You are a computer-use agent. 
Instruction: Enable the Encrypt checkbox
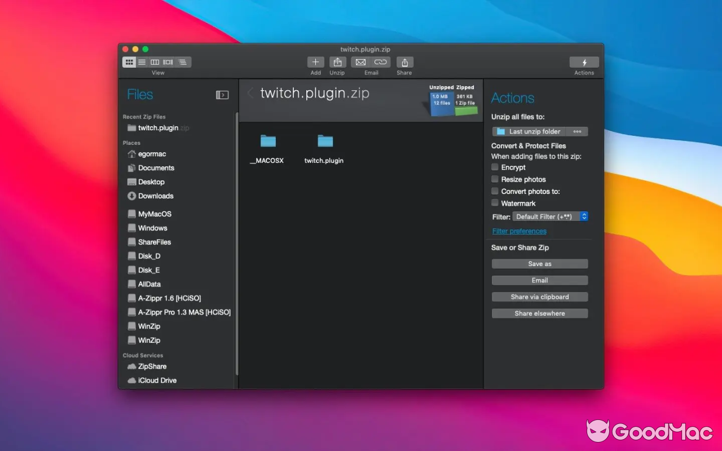(x=494, y=167)
